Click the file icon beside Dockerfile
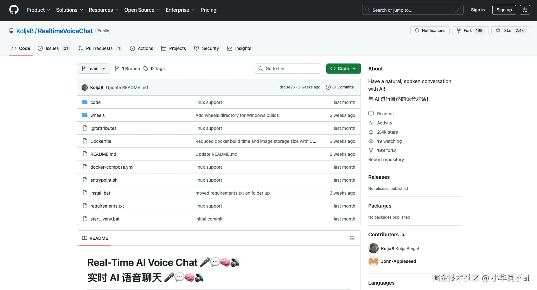The width and height of the screenshot is (537, 290). 85,141
